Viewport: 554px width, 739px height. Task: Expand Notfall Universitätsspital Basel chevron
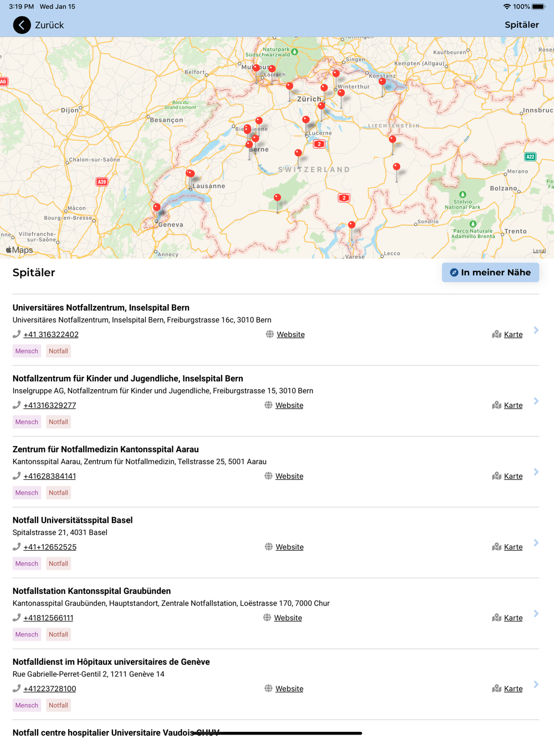[536, 543]
